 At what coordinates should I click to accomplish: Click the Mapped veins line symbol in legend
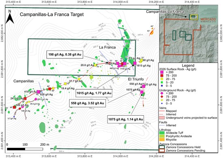coord(162,111)
